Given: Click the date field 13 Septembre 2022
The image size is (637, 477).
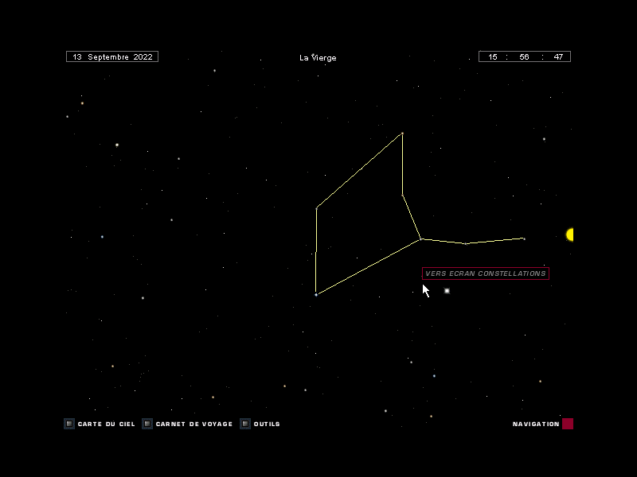Looking at the screenshot, I should point(112,56).
